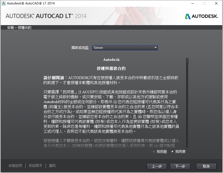The height and width of the screenshot is (173, 223).
Task: Click the 下一步 (Next) button
Action: [180, 166]
